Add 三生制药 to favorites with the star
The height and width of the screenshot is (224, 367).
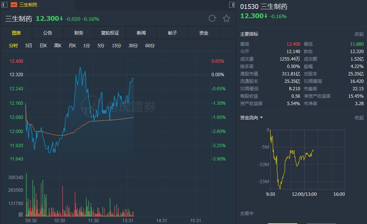(x=226, y=19)
